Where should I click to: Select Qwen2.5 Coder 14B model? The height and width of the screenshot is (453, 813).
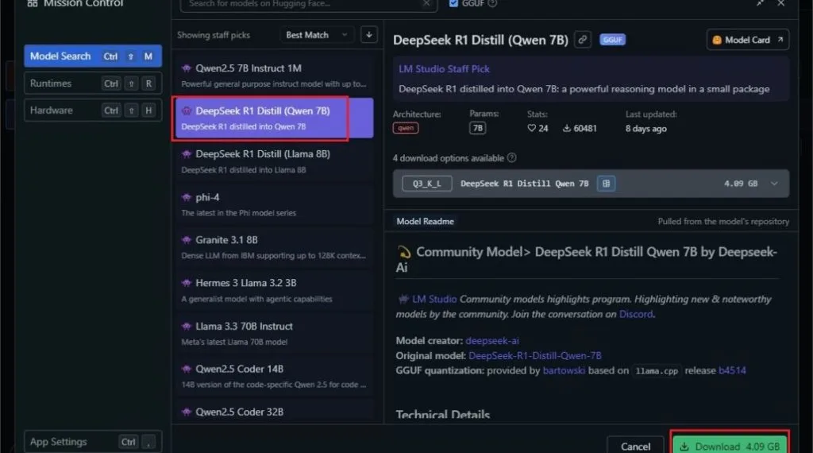[274, 376]
